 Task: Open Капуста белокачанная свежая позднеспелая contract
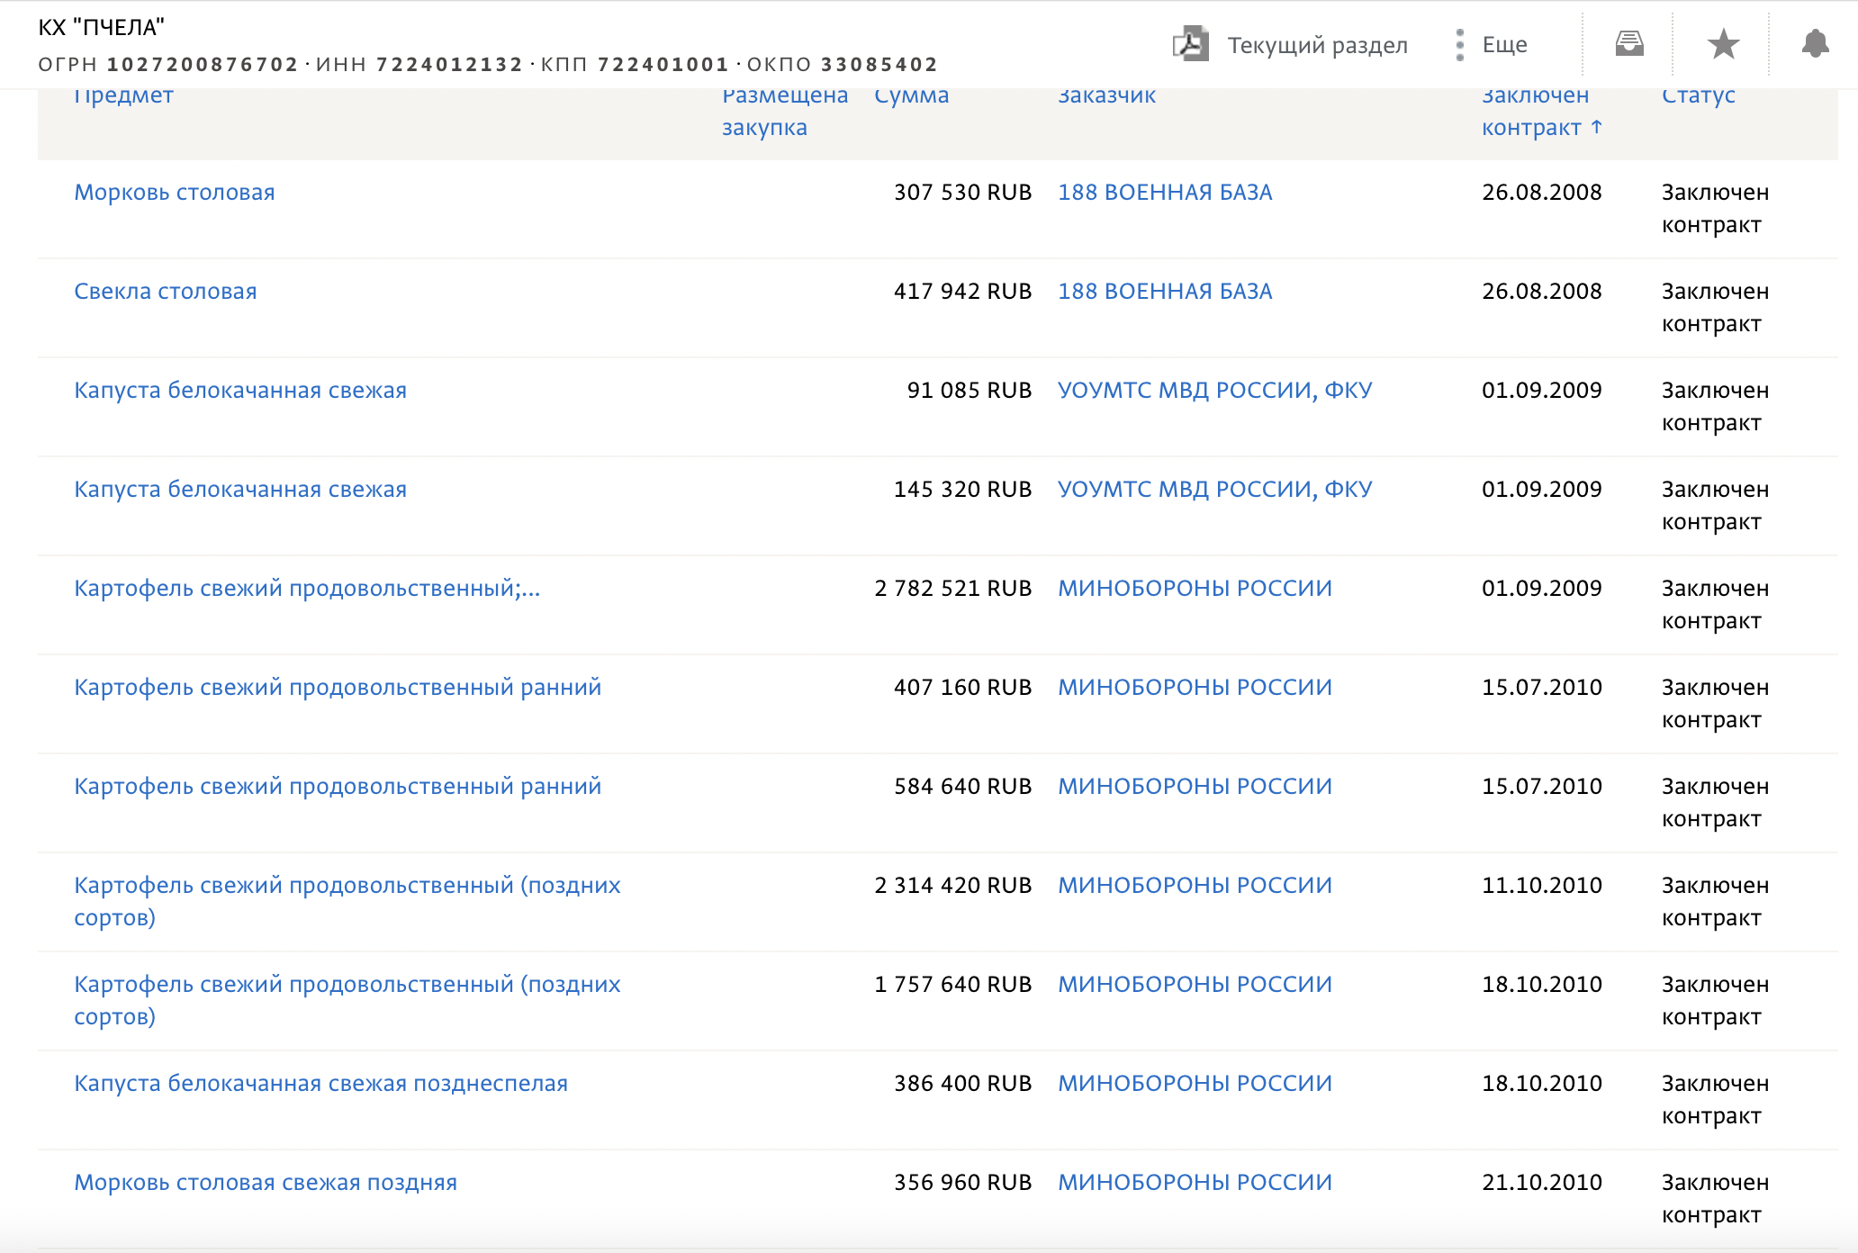(x=320, y=1084)
